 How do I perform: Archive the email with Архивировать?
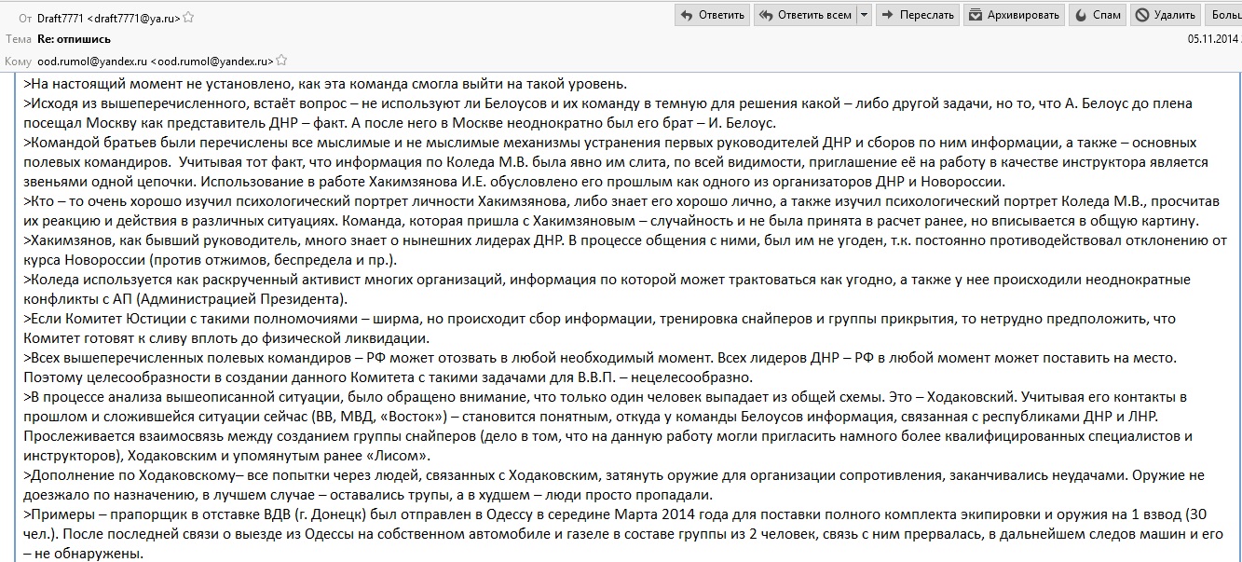point(1015,15)
